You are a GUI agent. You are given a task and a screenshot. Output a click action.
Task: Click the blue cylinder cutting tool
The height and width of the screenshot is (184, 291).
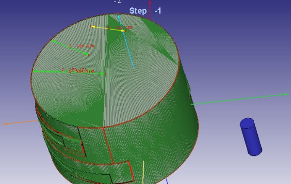[x=251, y=137]
